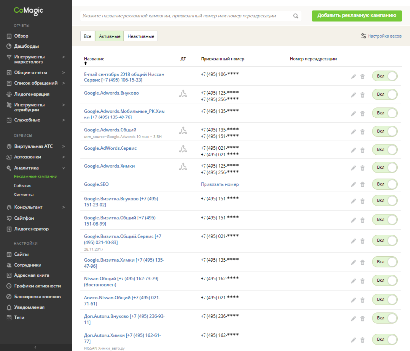Delete Google.Визитка.Общий.Сервис campaign
410x351 pixels.
coord(362,241)
